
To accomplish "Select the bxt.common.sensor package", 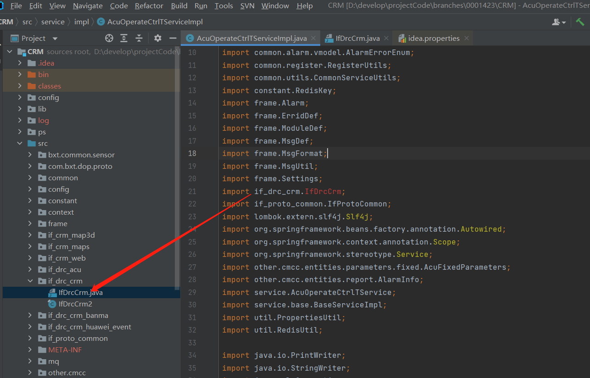I will pos(81,155).
